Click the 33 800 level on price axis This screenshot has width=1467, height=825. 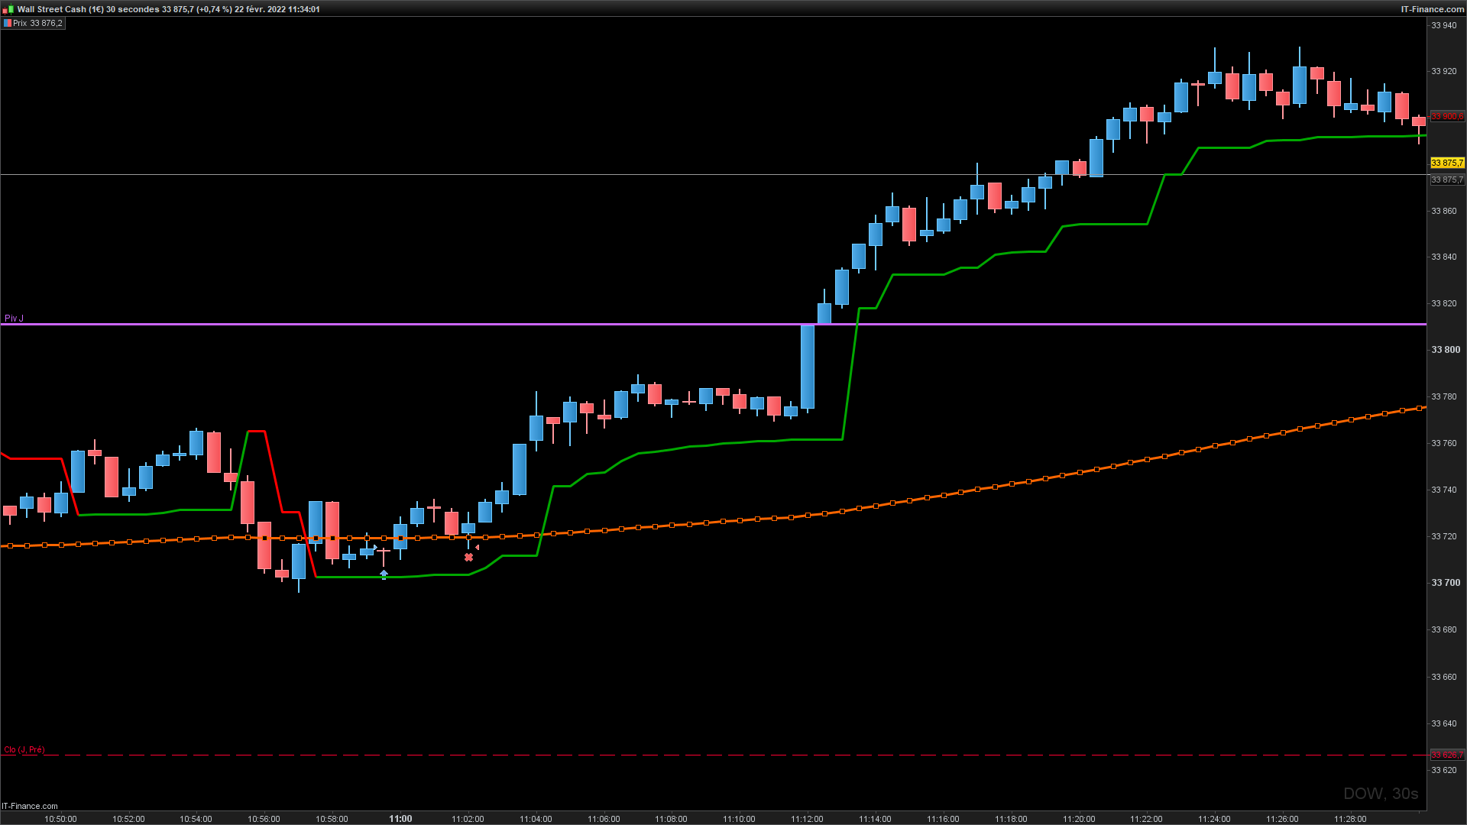tap(1445, 350)
